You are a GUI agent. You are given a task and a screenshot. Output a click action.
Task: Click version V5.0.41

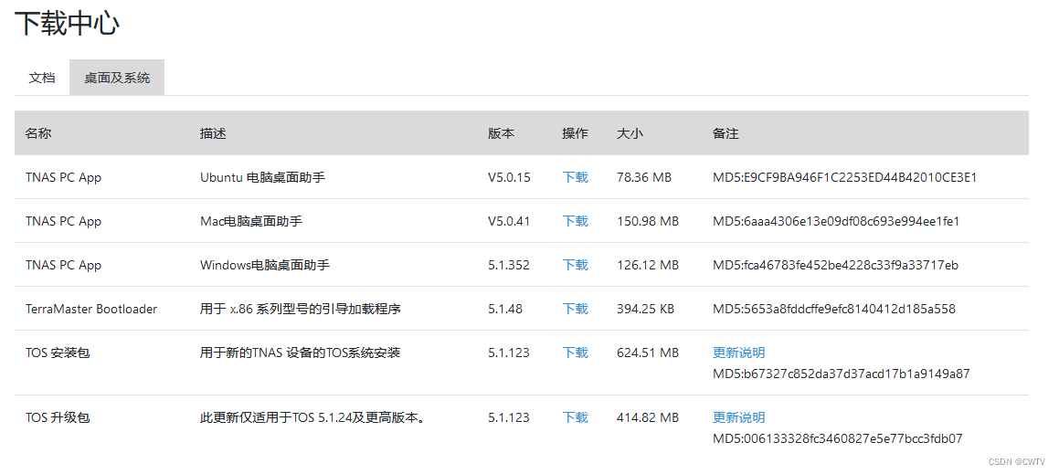click(x=509, y=221)
